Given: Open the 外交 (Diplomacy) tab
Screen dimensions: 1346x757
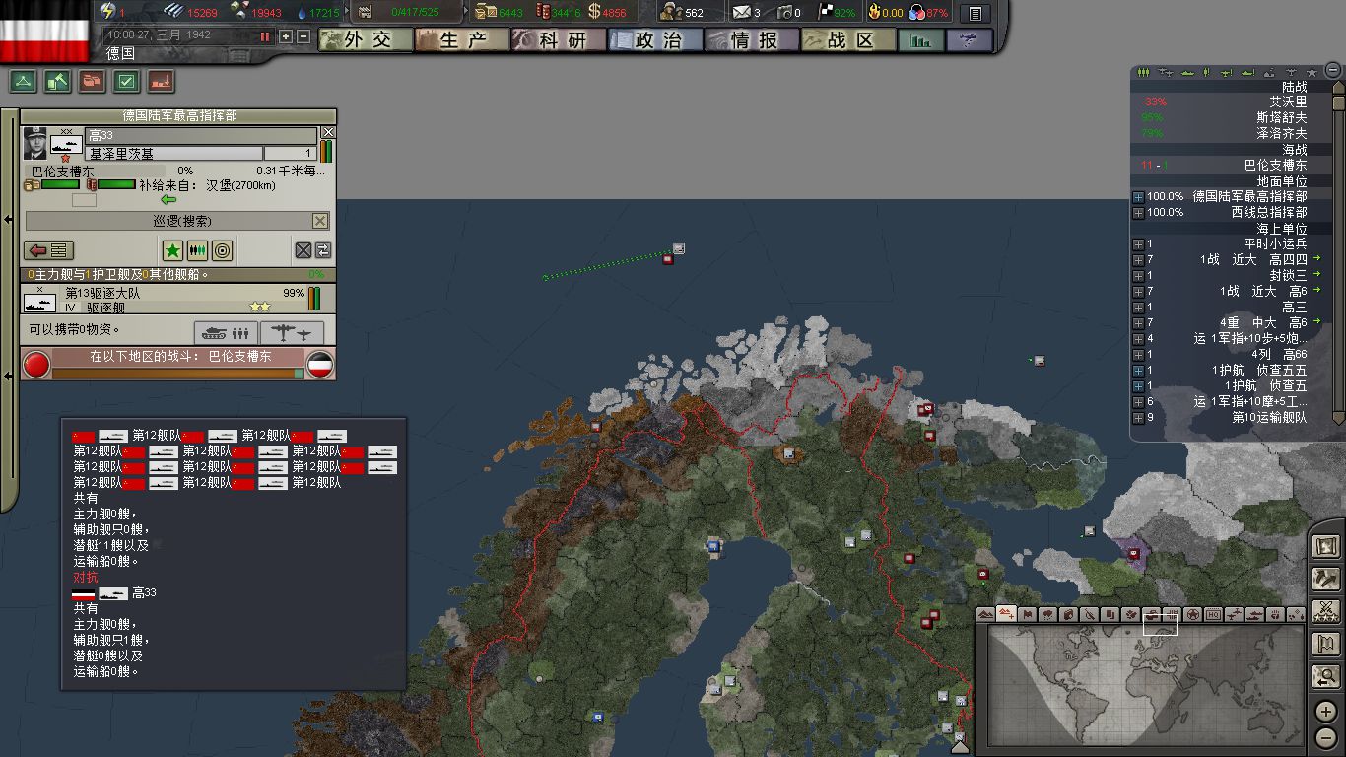Looking at the screenshot, I should [x=366, y=39].
